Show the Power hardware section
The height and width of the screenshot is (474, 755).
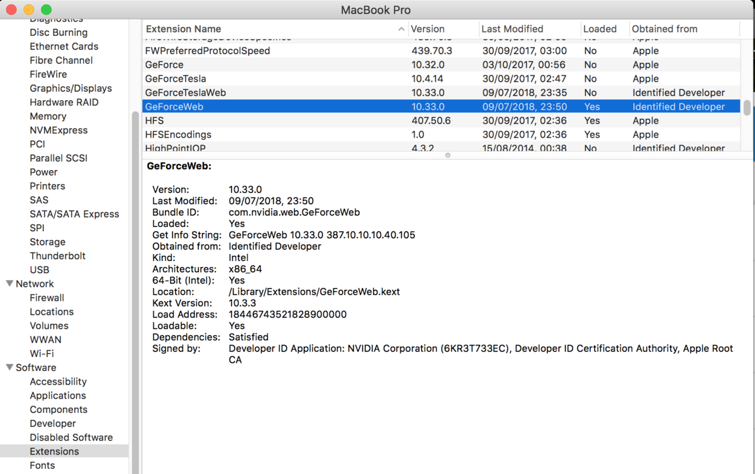43,172
